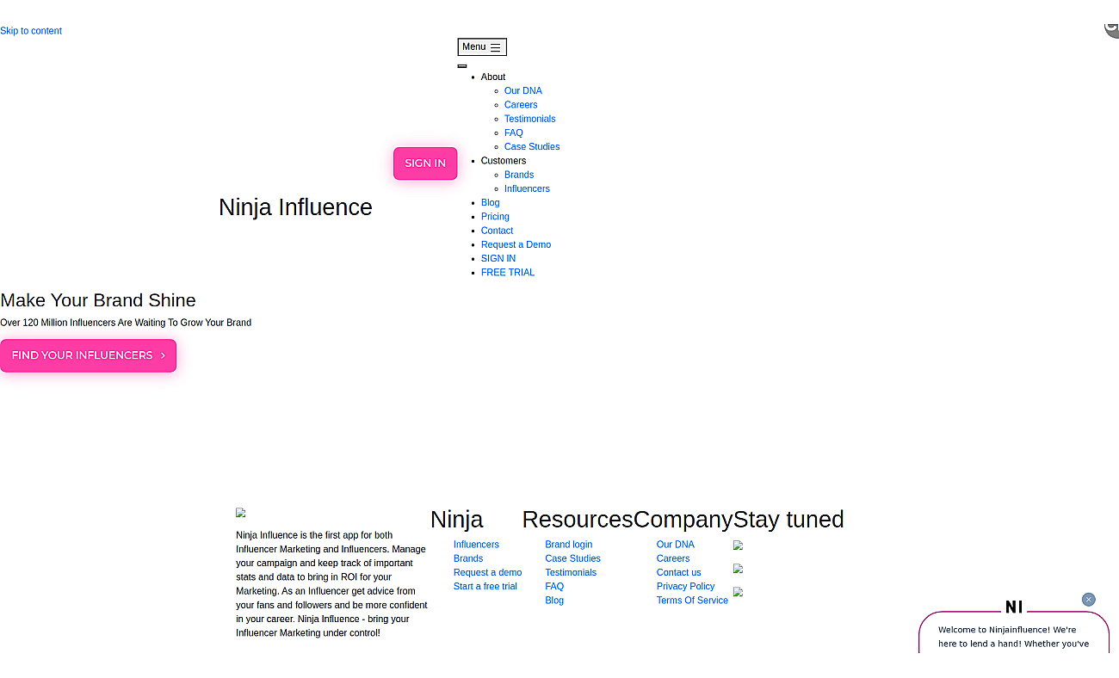
Task: Click second Stay tuned social icon
Action: click(x=739, y=569)
